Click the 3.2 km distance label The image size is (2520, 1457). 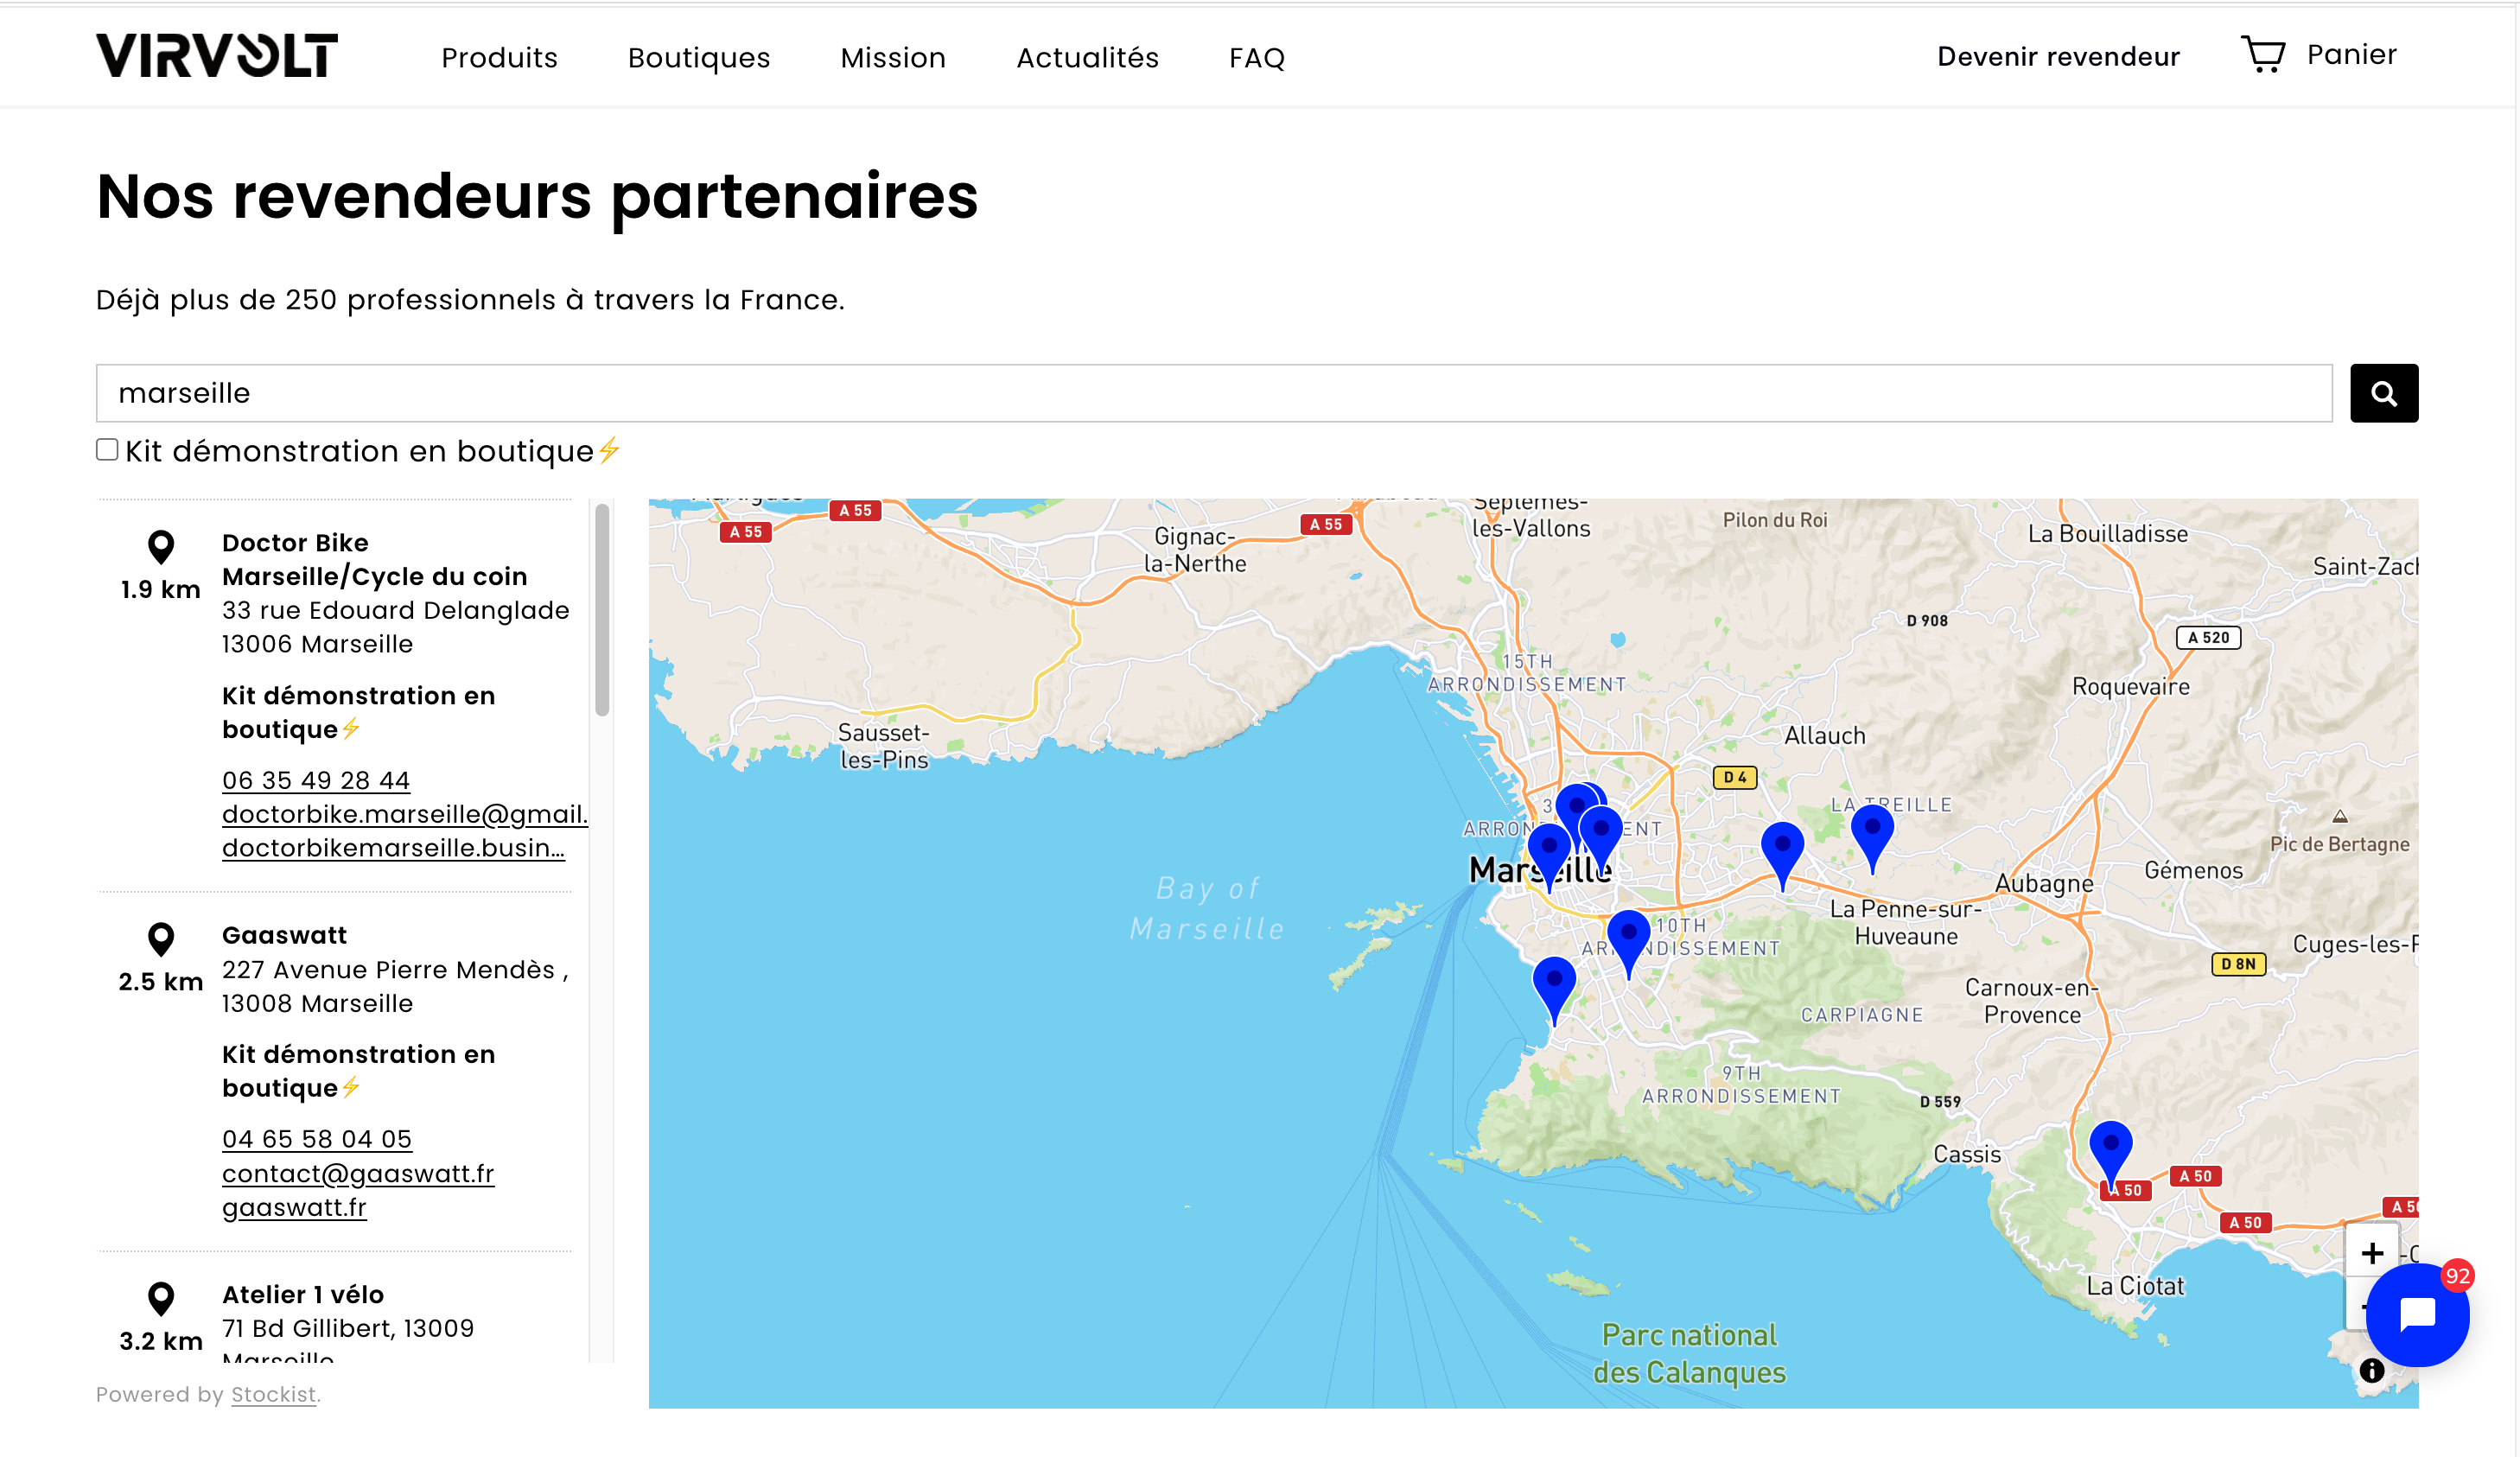point(160,1341)
